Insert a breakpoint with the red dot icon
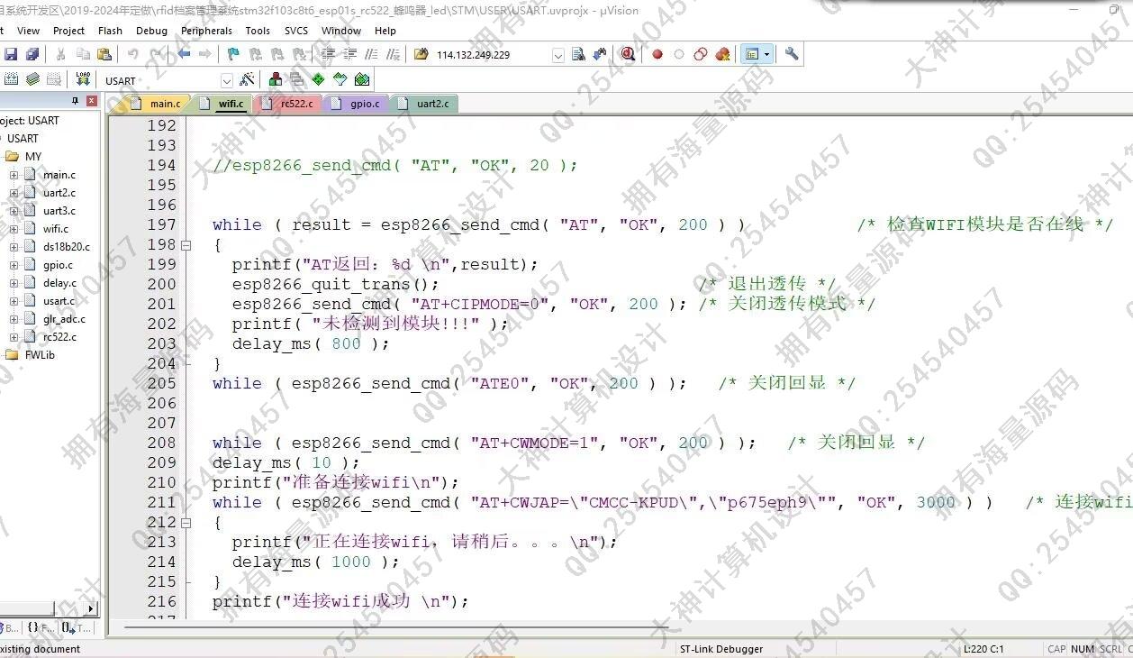The height and width of the screenshot is (658, 1133). click(x=657, y=54)
